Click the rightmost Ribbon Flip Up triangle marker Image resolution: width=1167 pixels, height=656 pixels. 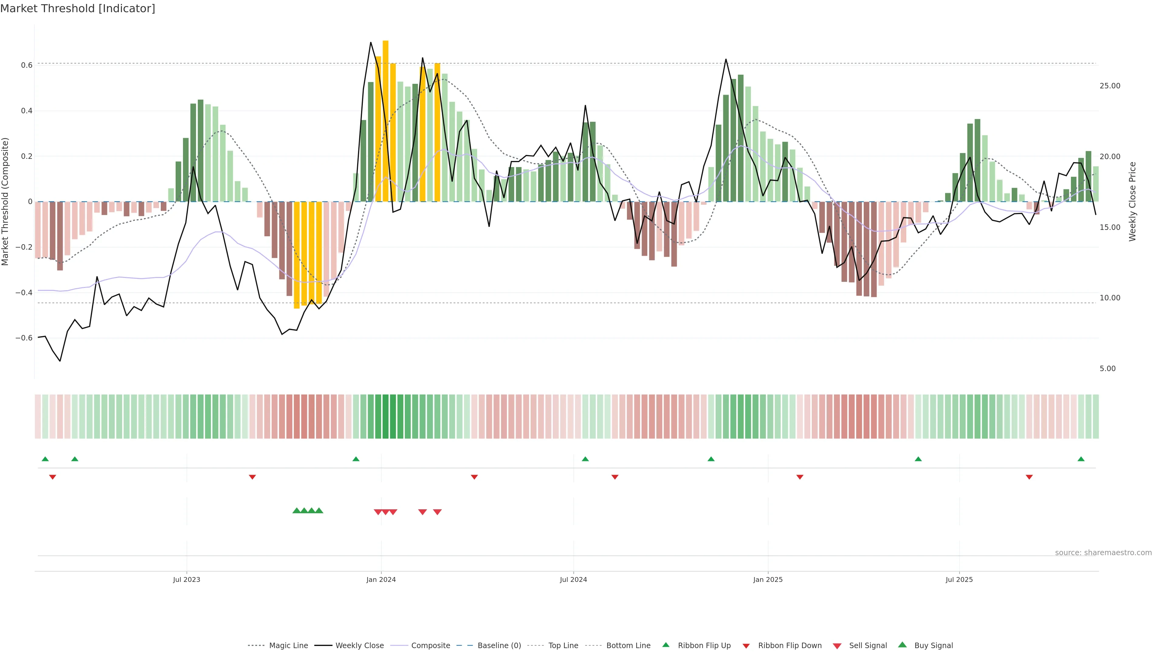[1081, 459]
